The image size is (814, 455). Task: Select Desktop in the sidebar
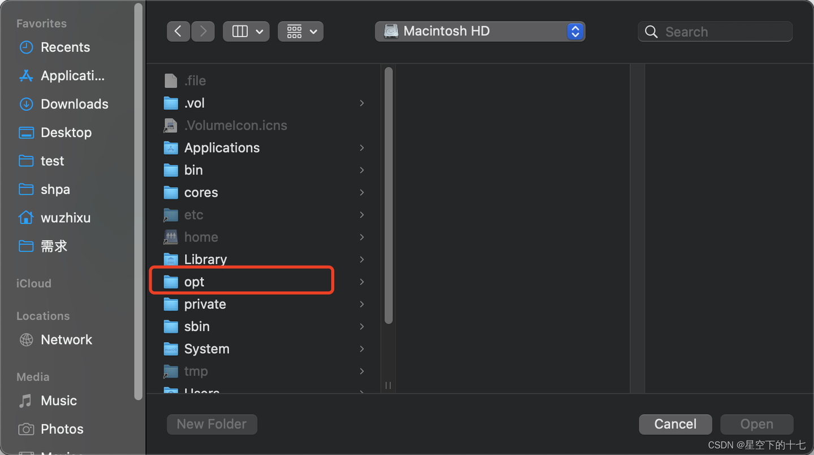pos(66,133)
